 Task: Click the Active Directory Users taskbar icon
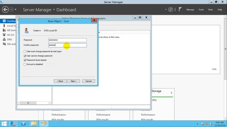(44, 123)
